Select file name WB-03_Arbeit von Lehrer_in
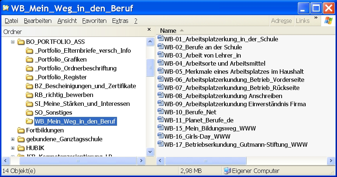Screen dimensions: 337x177 click(202, 55)
